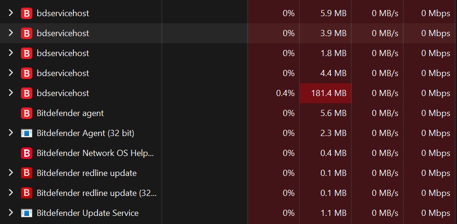Image resolution: width=457 pixels, height=224 pixels.
Task: Select the Bitdefender agent process name
Action: coord(70,113)
